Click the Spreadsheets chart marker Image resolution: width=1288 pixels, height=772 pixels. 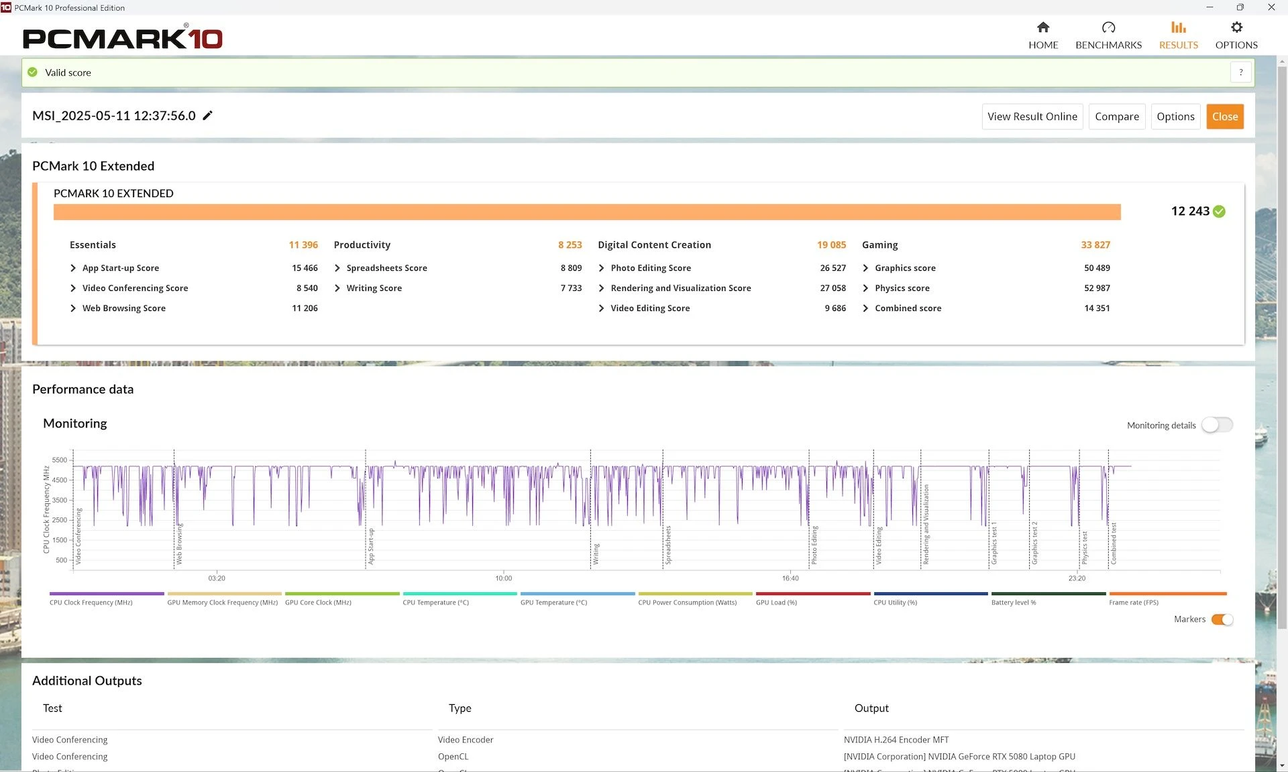pyautogui.click(x=668, y=545)
